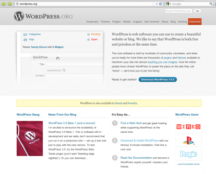Click the site identity icon beside URL

17,4
